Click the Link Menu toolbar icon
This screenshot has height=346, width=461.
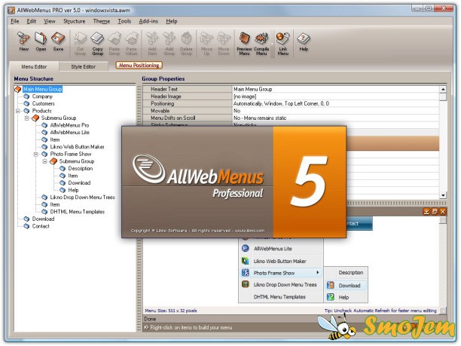(282, 44)
